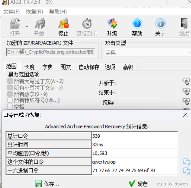Click the ARCHPR app icon in title bar

[5, 2]
